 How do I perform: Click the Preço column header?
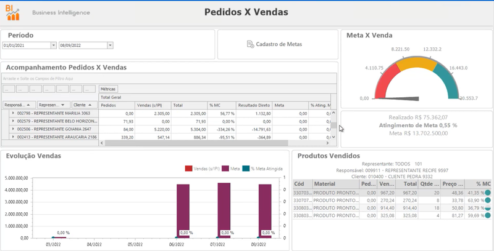pyautogui.click(x=453, y=184)
